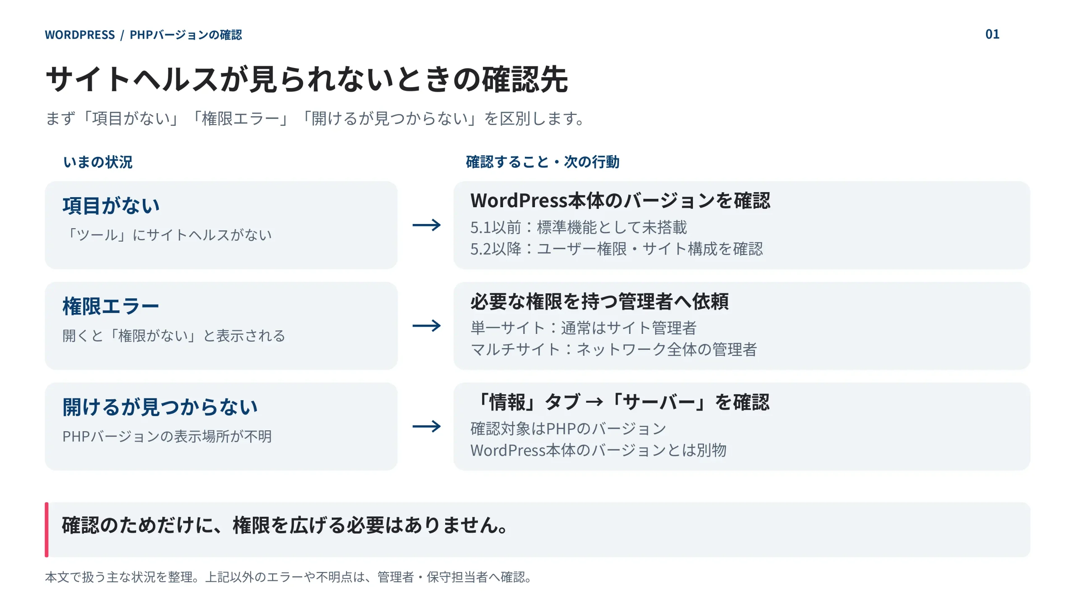Click the text 開くと「権限がない」と表示される
This screenshot has width=1075, height=604.
click(174, 336)
